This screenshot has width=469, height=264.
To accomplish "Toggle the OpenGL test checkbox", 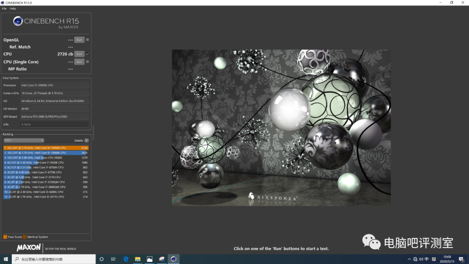I will pos(88,40).
